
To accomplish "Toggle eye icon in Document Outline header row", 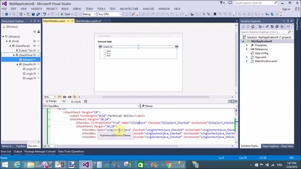I will coord(34,31).
